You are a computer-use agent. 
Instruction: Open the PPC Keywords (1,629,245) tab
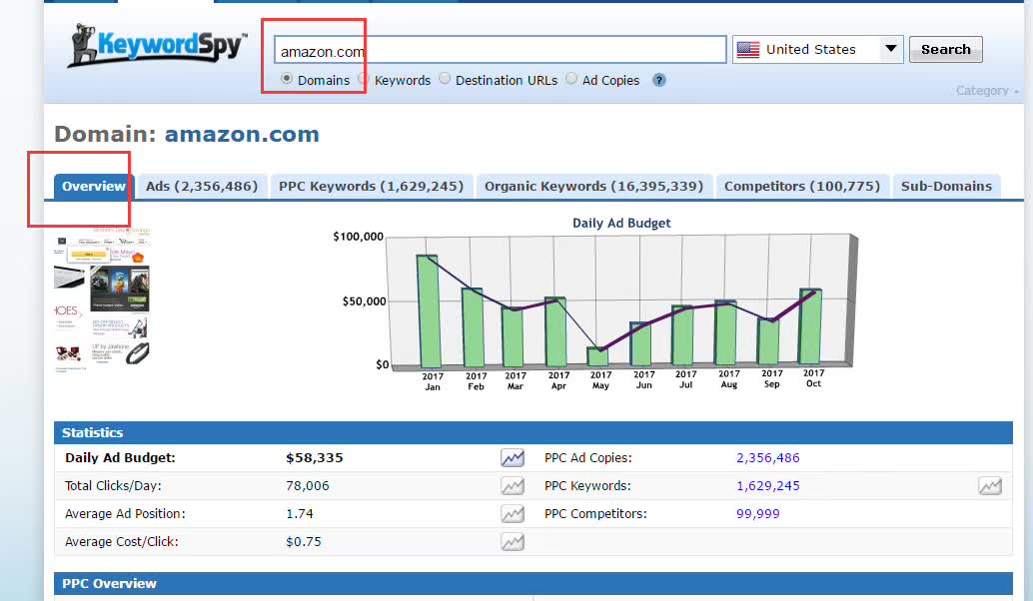tap(371, 187)
